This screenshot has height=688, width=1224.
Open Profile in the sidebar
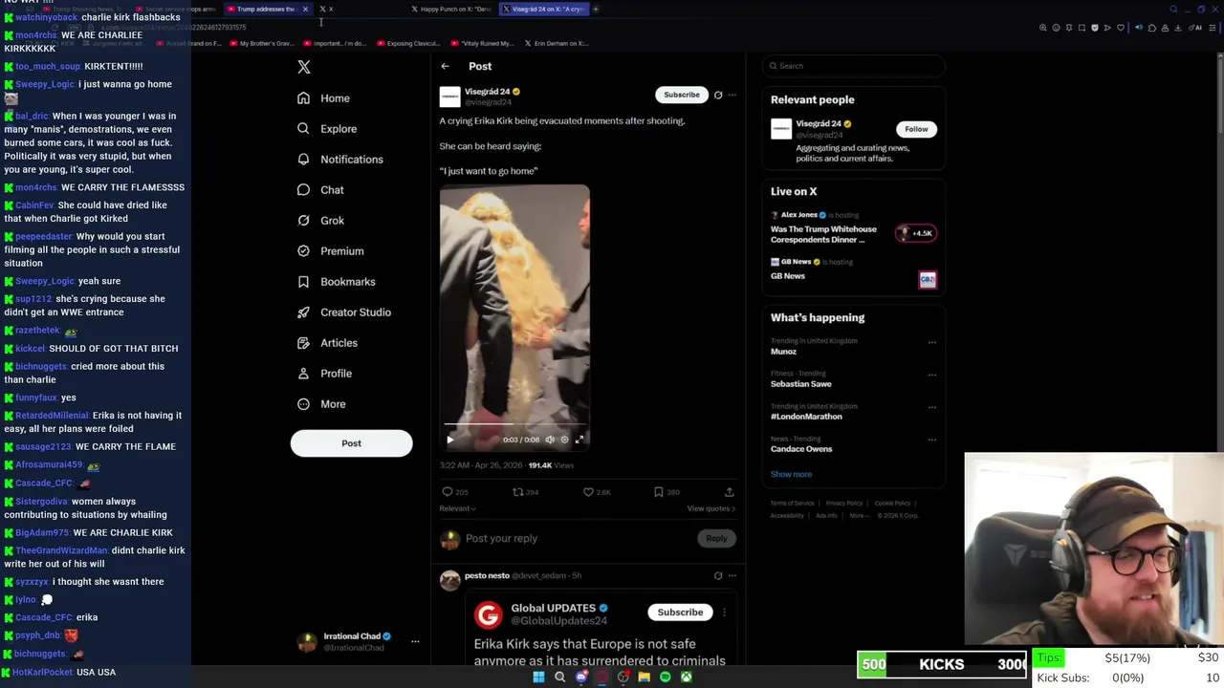tap(323, 374)
